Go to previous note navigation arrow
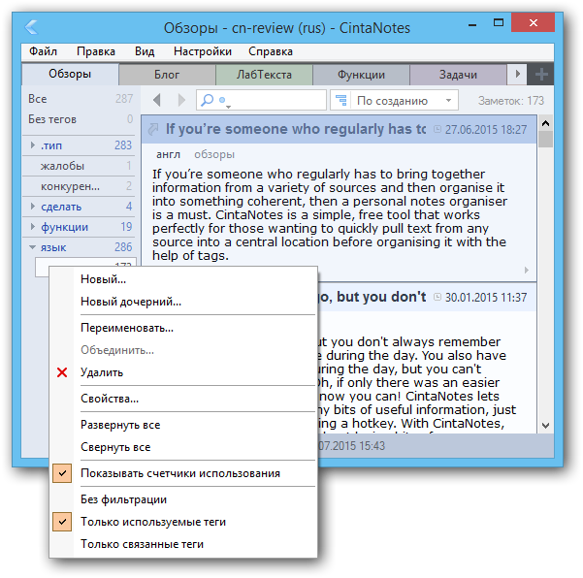The height and width of the screenshot is (578, 583). click(157, 100)
